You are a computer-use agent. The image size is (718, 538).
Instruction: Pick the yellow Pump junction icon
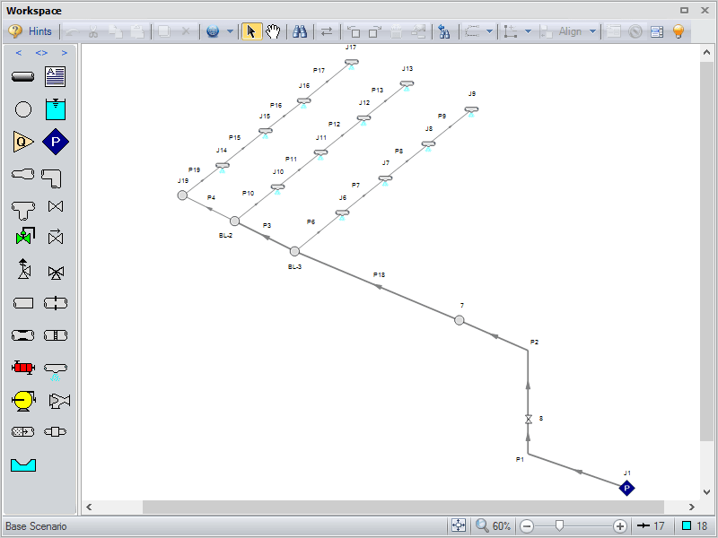[x=23, y=400]
